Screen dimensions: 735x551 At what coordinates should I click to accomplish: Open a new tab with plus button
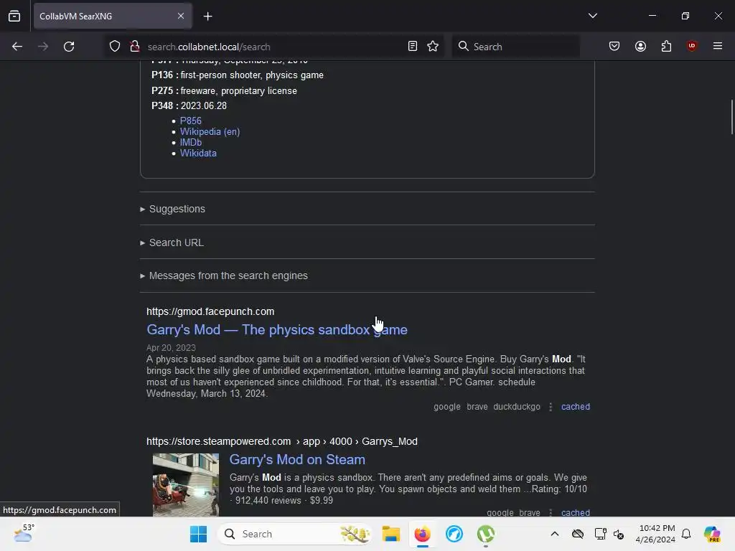point(207,17)
